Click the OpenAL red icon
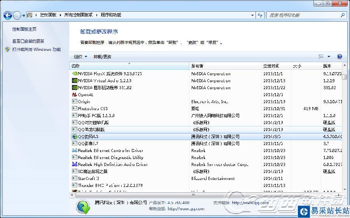The width and height of the screenshot is (350, 218). click(x=75, y=95)
